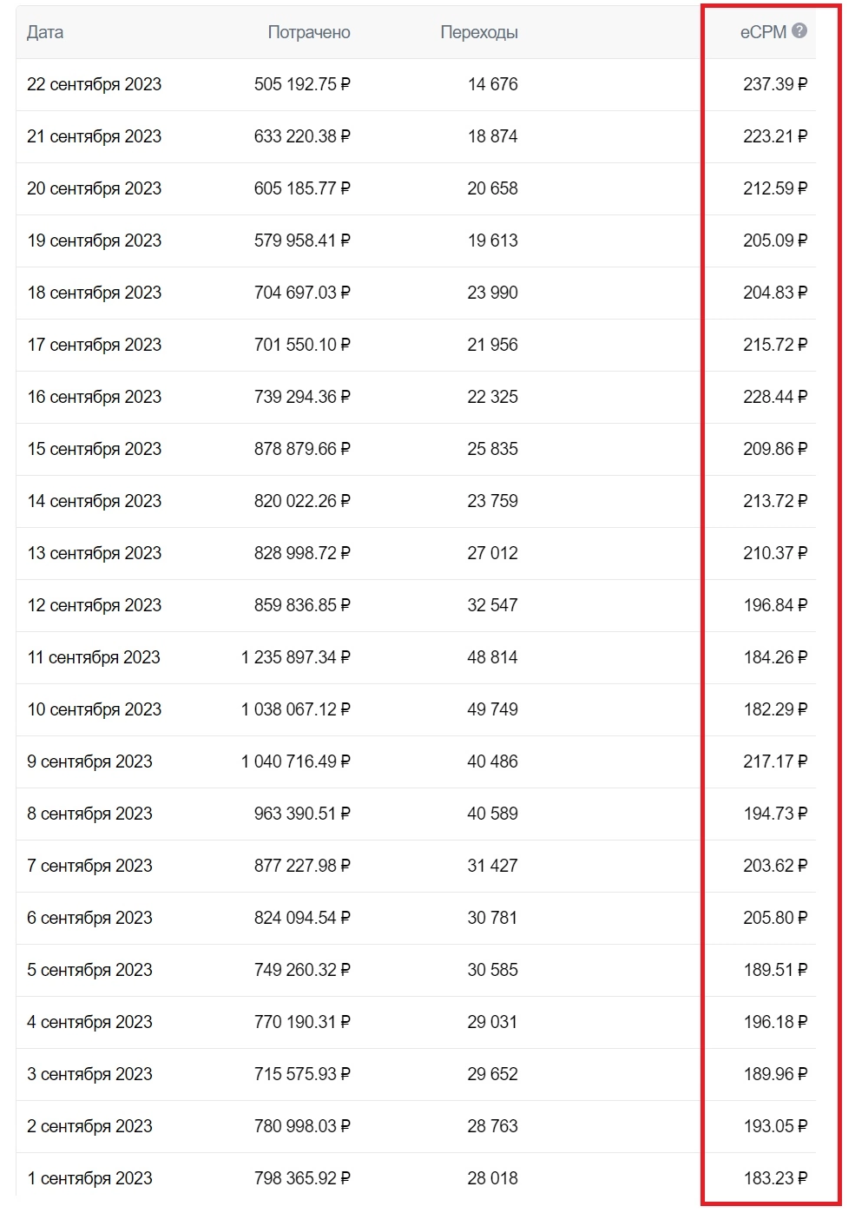The height and width of the screenshot is (1213, 855).
Task: Select the 11 сентября 2023 row date
Action: (x=94, y=657)
